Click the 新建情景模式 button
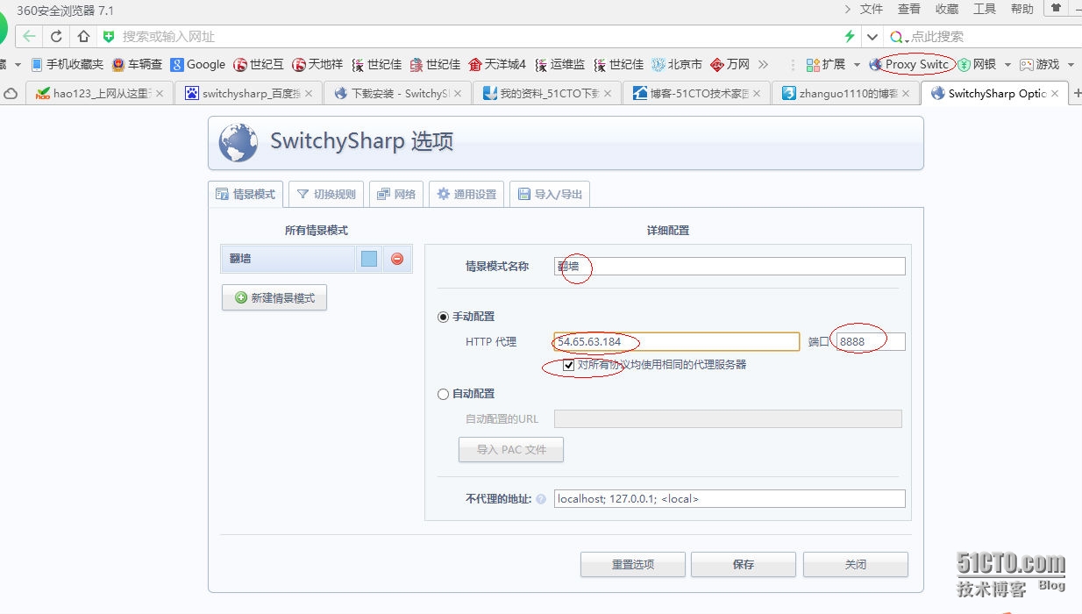The height and width of the screenshot is (614, 1082). [274, 298]
